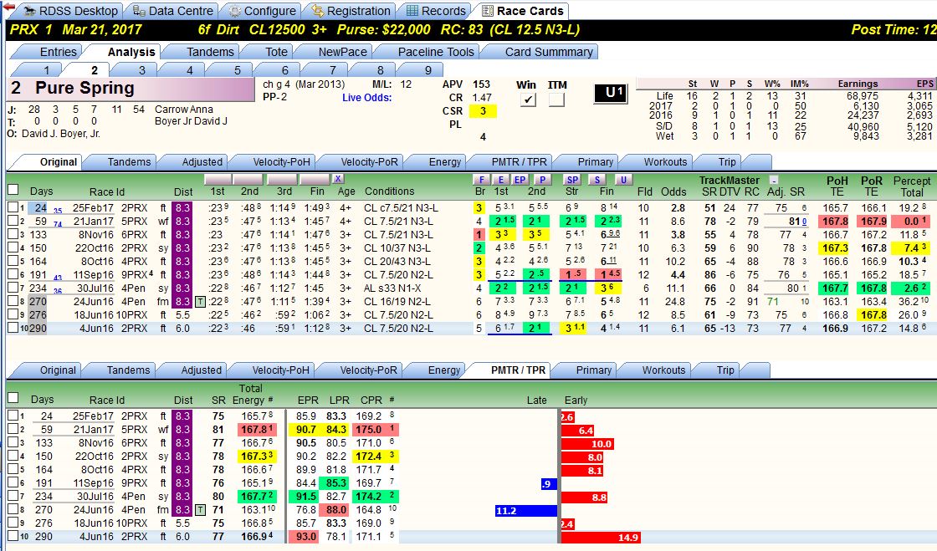Screen dimensions: 937x551
Task: Click the yellow CSR value 3
Action: [x=483, y=111]
